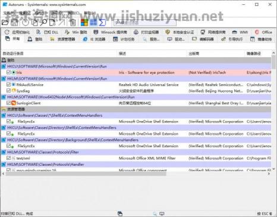Open the Office tab
This screenshot has width=277, height=217.
[263, 32]
